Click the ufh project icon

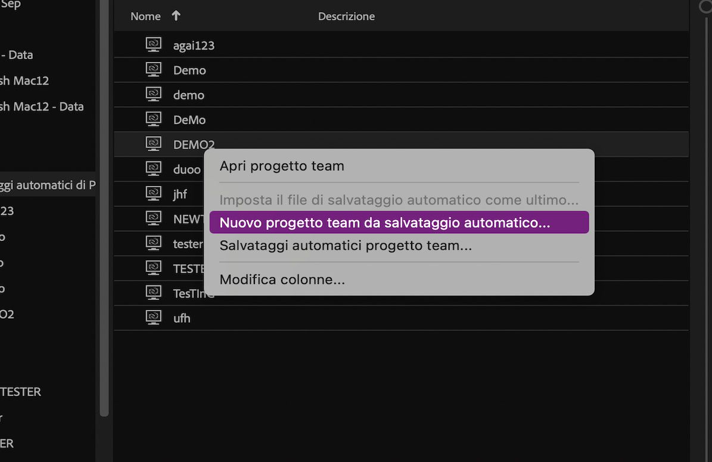153,318
